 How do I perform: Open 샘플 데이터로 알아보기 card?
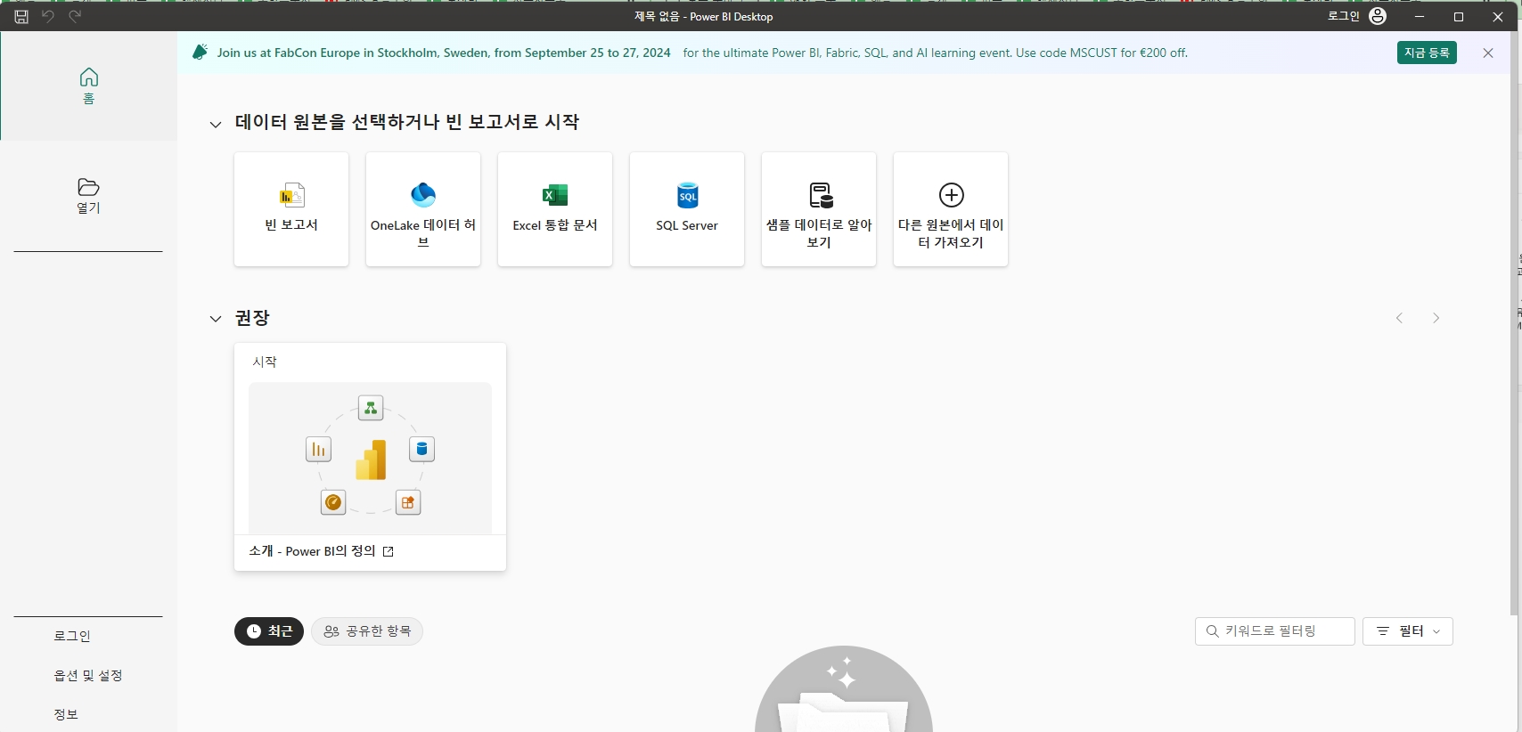tap(819, 209)
